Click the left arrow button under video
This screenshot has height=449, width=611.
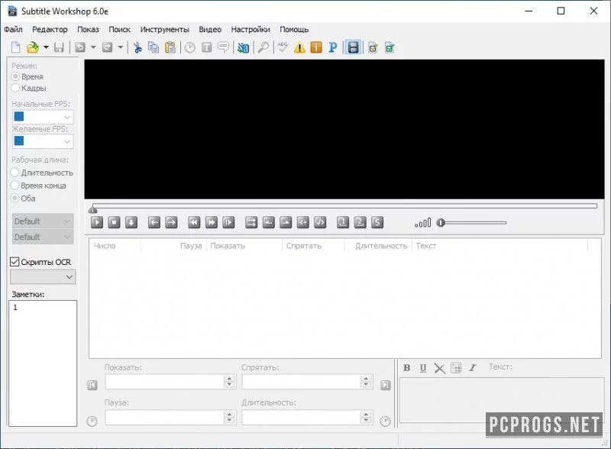(x=154, y=222)
